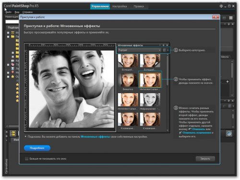Click the Мгновенные эффекты panel scrollbar
240x180 pixels.
[x=168, y=71]
